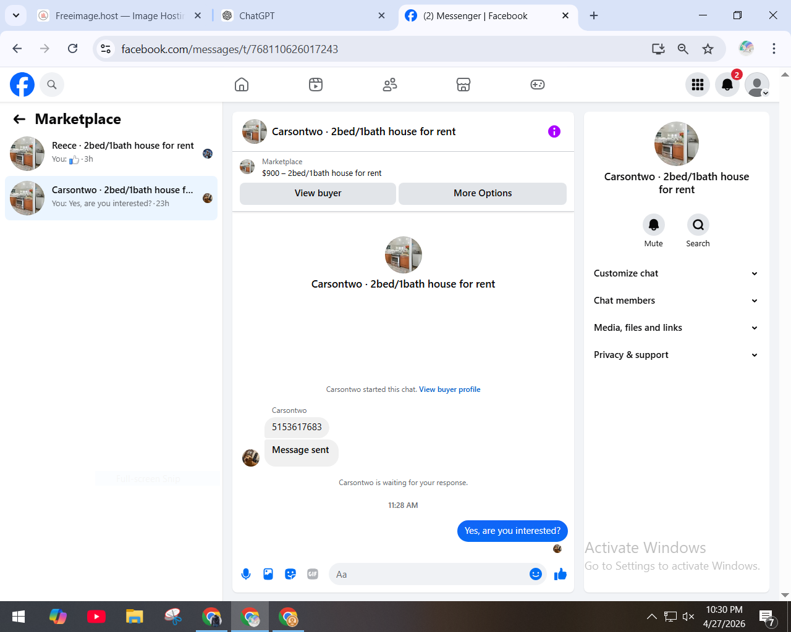Install app icon in address bar
Viewport: 791px width, 632px height.
pos(658,49)
